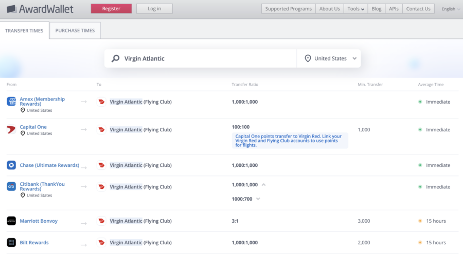This screenshot has width=463, height=254.
Task: Click the Min. Transfer column header
Action: (370, 85)
